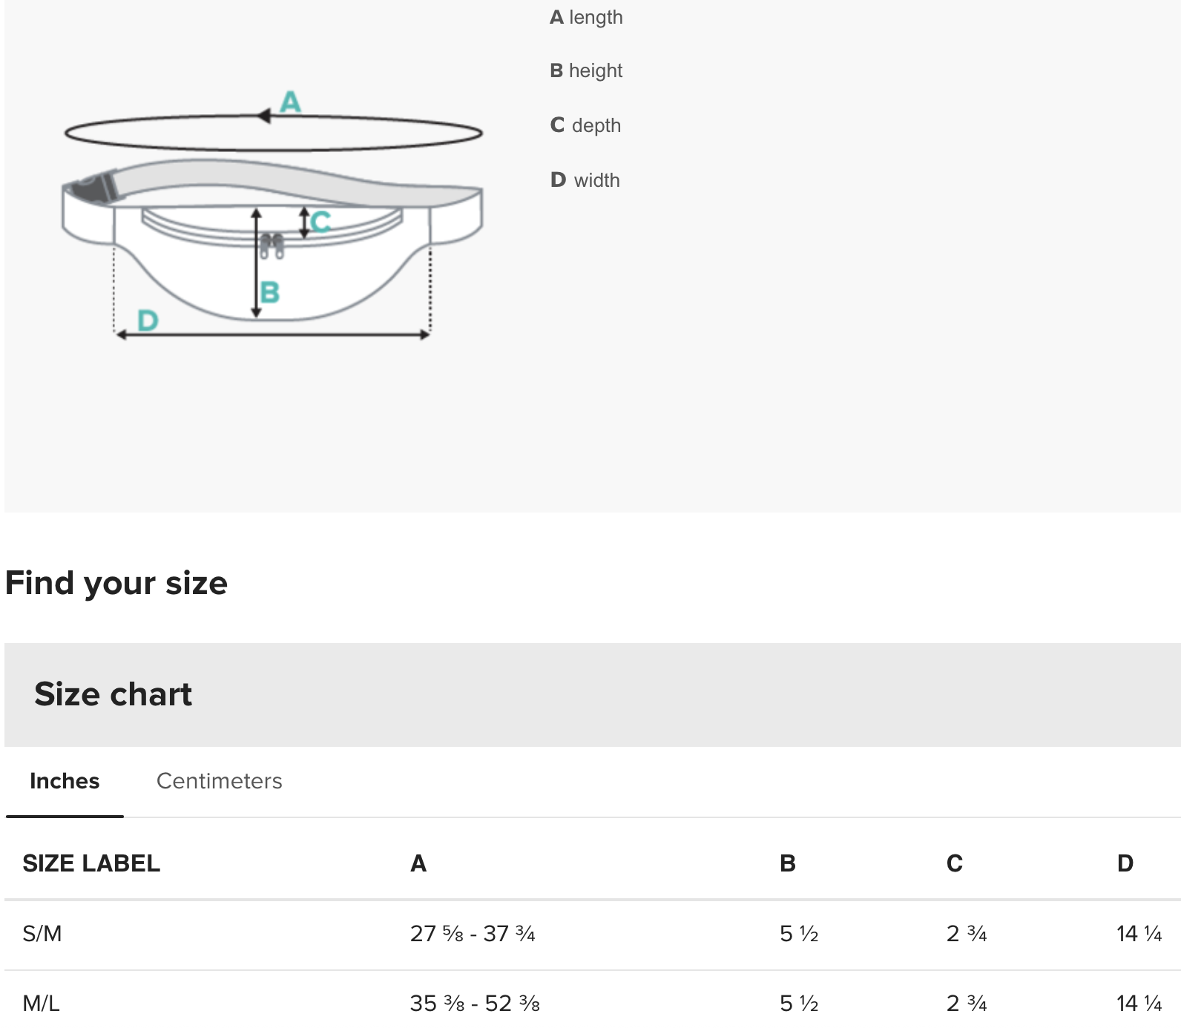Click the teal D marker on diagram
1181x1028 pixels.
pos(148,320)
